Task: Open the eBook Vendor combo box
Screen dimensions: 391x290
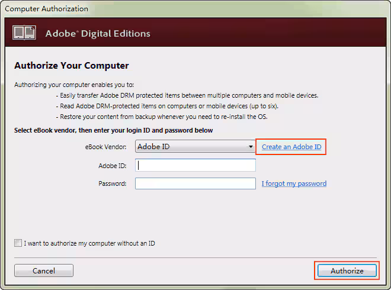Action: pyautogui.click(x=191, y=146)
